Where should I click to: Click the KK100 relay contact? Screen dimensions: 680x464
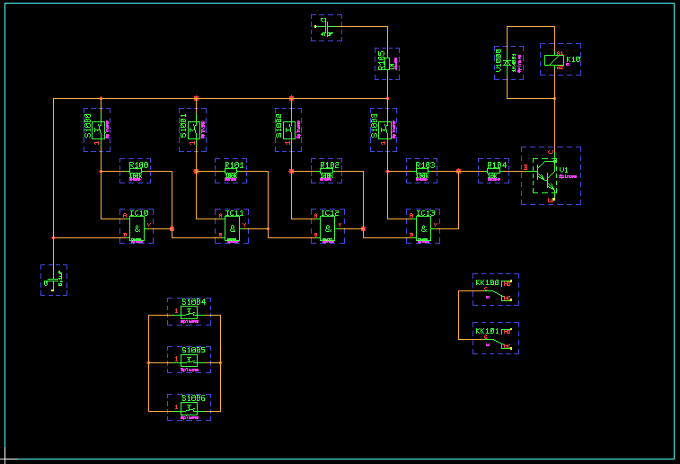click(496, 290)
